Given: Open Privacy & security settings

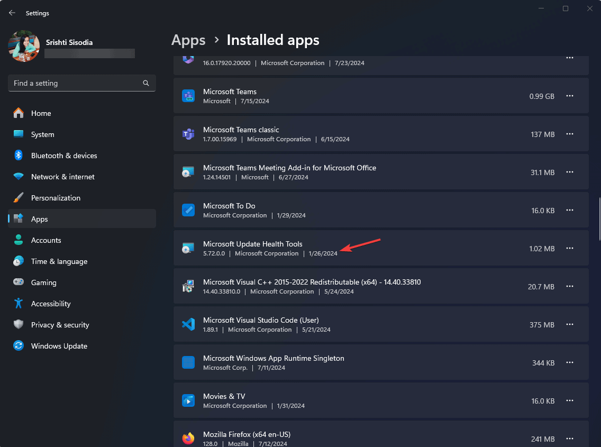Looking at the screenshot, I should tap(81, 325).
